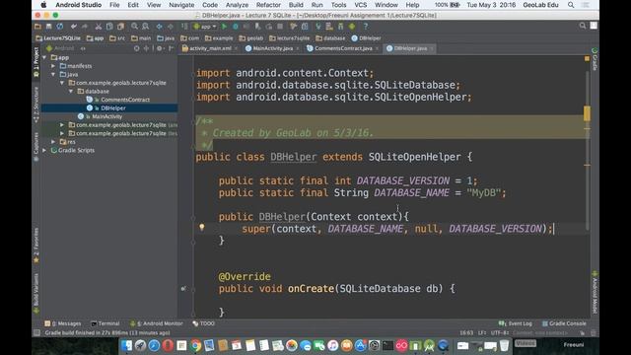The height and width of the screenshot is (355, 631).
Task: Collapse the database package node
Action: click(71, 92)
